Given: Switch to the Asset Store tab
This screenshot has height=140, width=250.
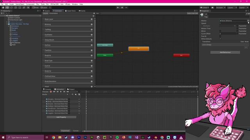Looking at the screenshot, I should [x=70, y=11].
